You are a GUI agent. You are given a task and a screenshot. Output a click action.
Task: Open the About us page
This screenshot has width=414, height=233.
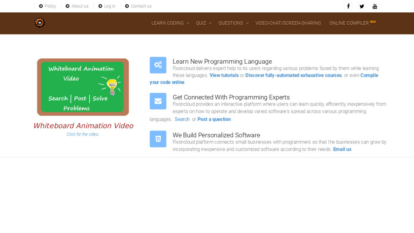pyautogui.click(x=80, y=6)
